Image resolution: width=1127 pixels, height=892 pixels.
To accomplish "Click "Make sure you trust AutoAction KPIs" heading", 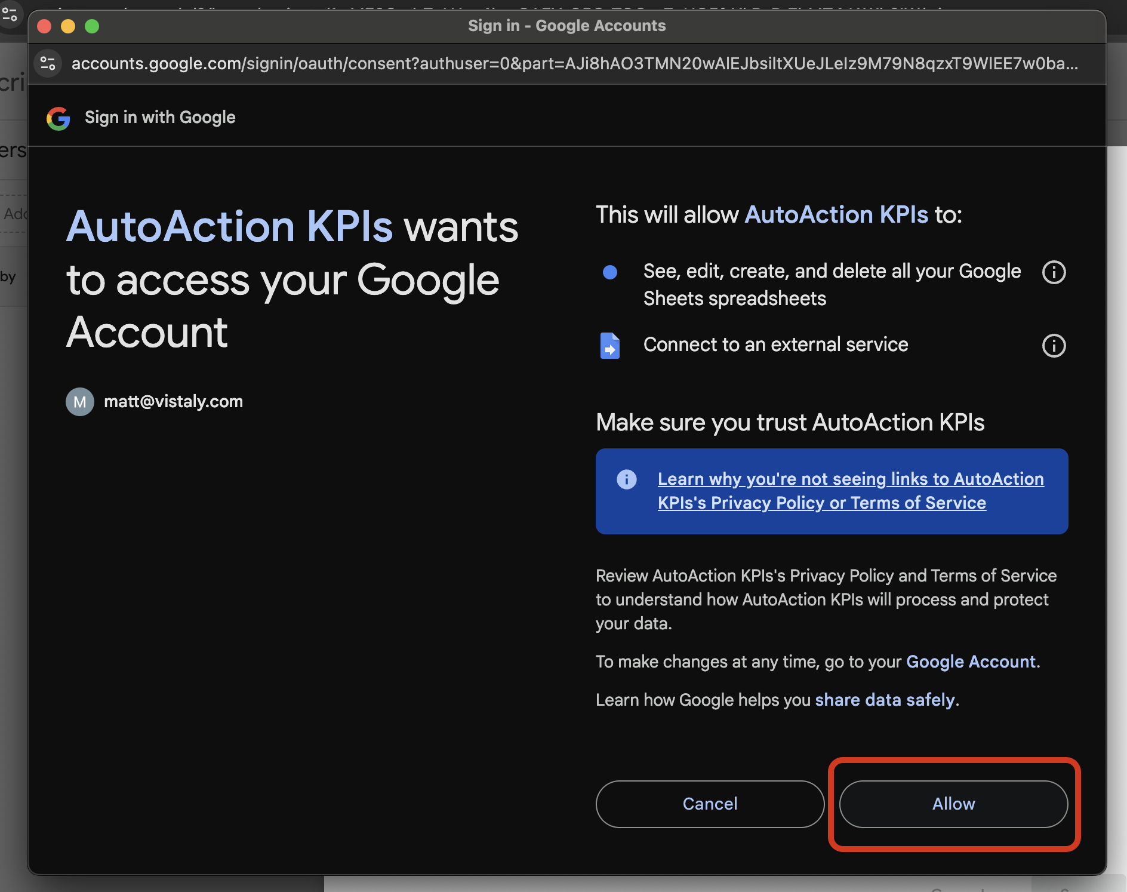I will 790,422.
